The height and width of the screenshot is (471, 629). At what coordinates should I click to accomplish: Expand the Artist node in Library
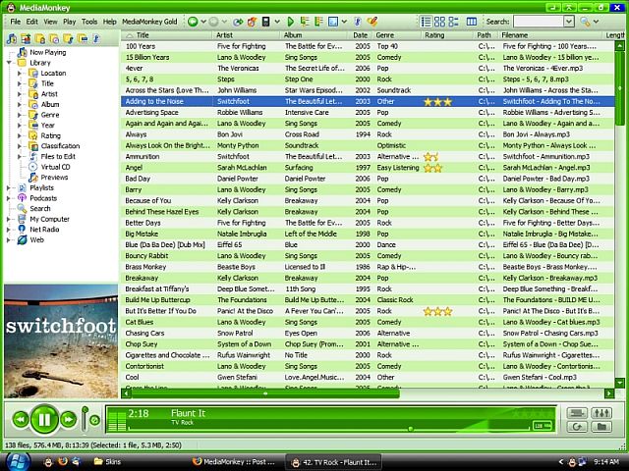[20, 94]
